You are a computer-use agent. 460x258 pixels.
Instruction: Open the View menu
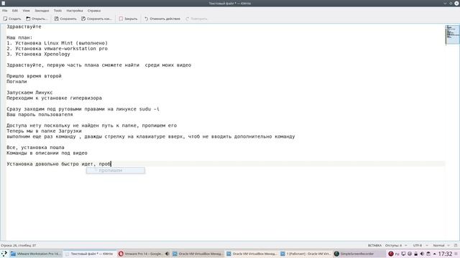26,11
